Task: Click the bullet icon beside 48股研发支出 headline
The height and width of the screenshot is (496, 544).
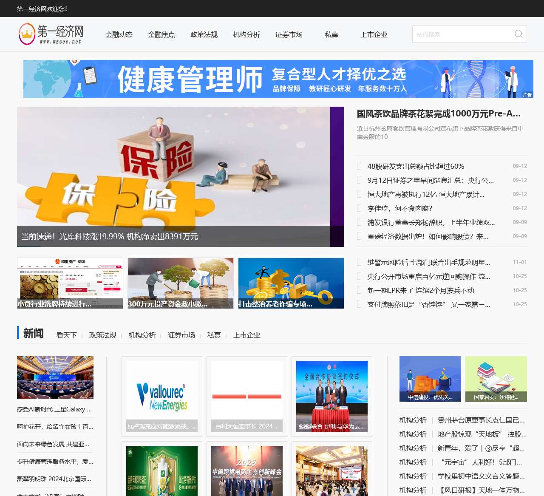Action: click(x=359, y=166)
